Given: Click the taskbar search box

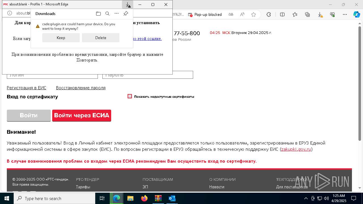Looking at the screenshot, I should coord(54,198).
